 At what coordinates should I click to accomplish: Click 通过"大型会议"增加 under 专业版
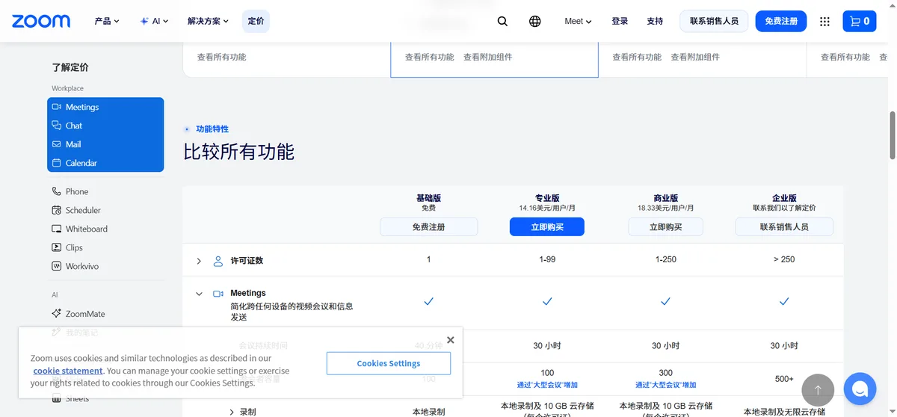tap(547, 385)
